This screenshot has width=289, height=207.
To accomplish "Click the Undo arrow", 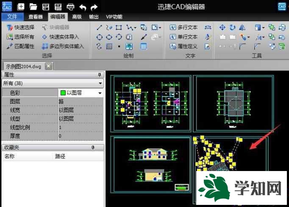I will (x=83, y=7).
